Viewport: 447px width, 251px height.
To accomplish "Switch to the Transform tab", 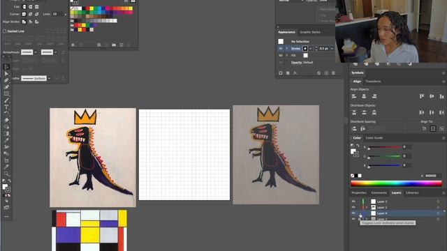I will click(x=373, y=82).
